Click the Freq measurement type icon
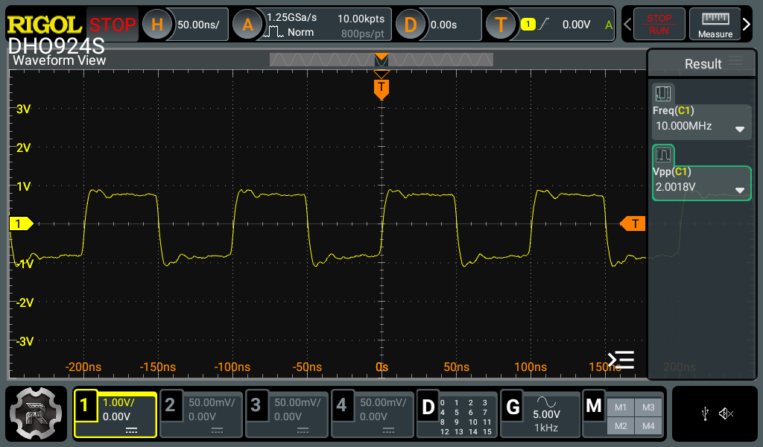The width and height of the screenshot is (763, 447). [662, 93]
